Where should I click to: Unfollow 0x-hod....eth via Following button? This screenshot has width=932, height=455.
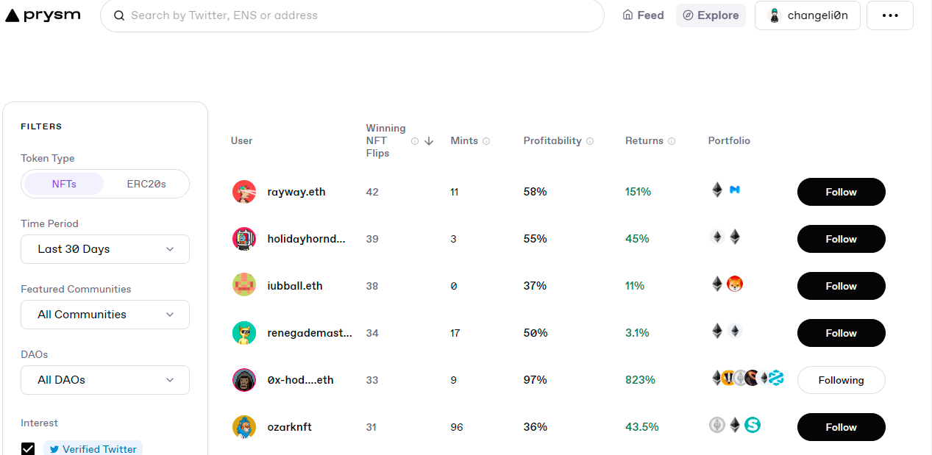[842, 380]
